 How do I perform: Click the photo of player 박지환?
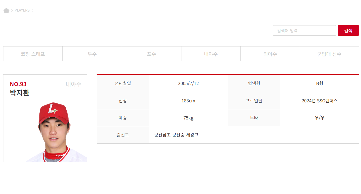click(54, 131)
